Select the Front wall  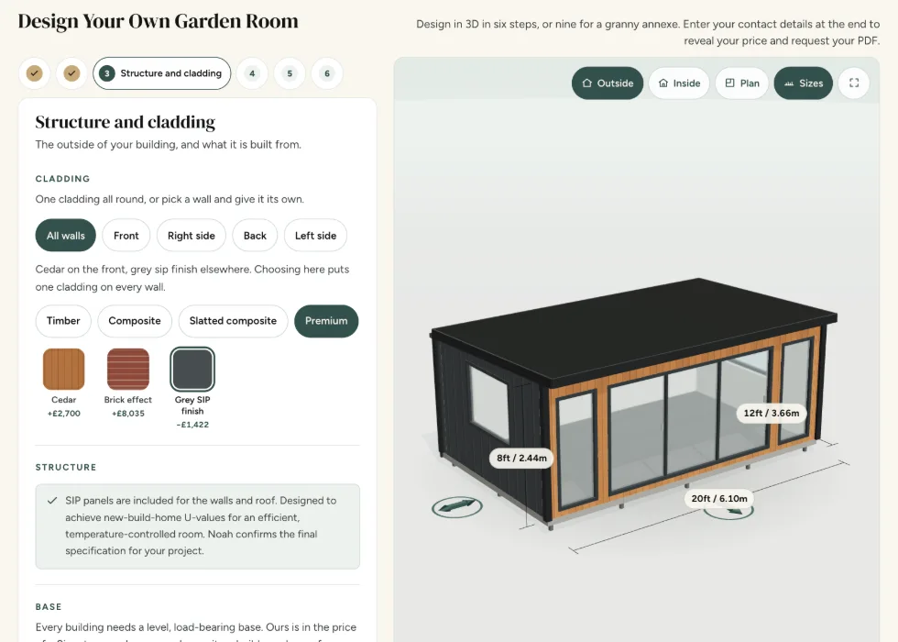126,236
